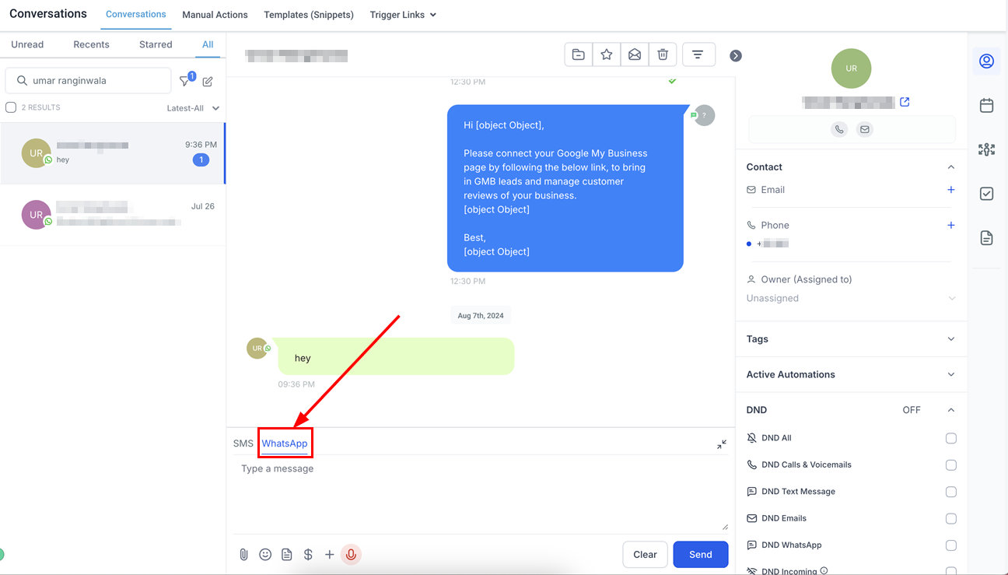Check the select-all results checkbox
This screenshot has height=575, width=1008.
click(x=11, y=107)
